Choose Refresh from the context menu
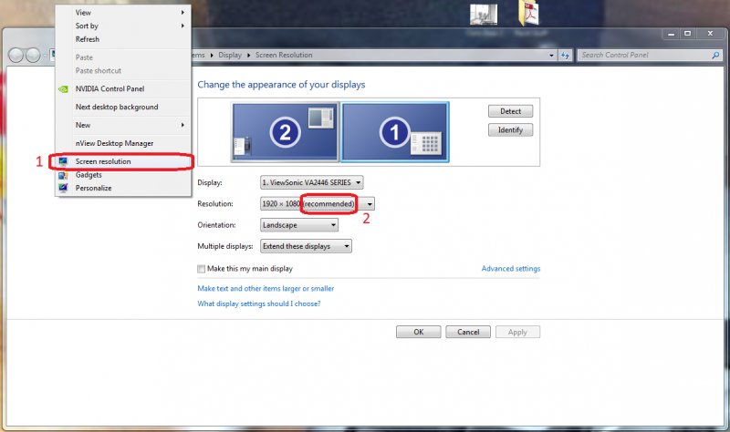The width and height of the screenshot is (730, 432). coord(123,39)
